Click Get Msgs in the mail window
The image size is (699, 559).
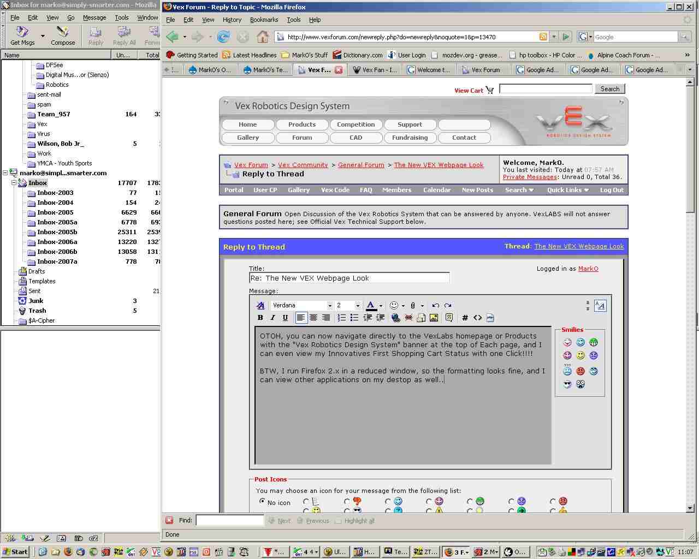22,36
